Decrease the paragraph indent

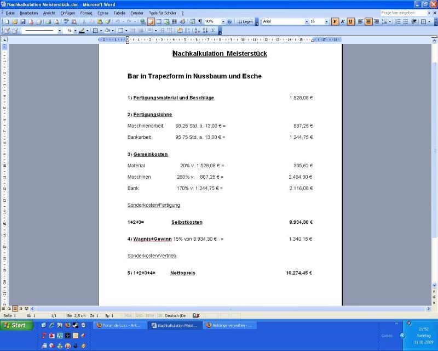tap(414, 21)
